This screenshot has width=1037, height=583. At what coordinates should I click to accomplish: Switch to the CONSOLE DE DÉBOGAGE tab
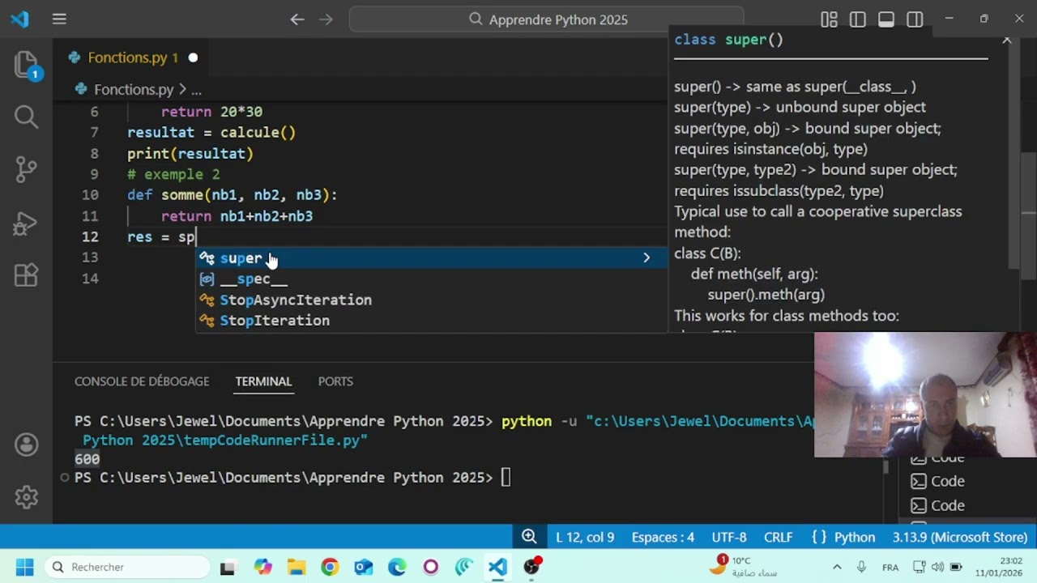point(142,381)
